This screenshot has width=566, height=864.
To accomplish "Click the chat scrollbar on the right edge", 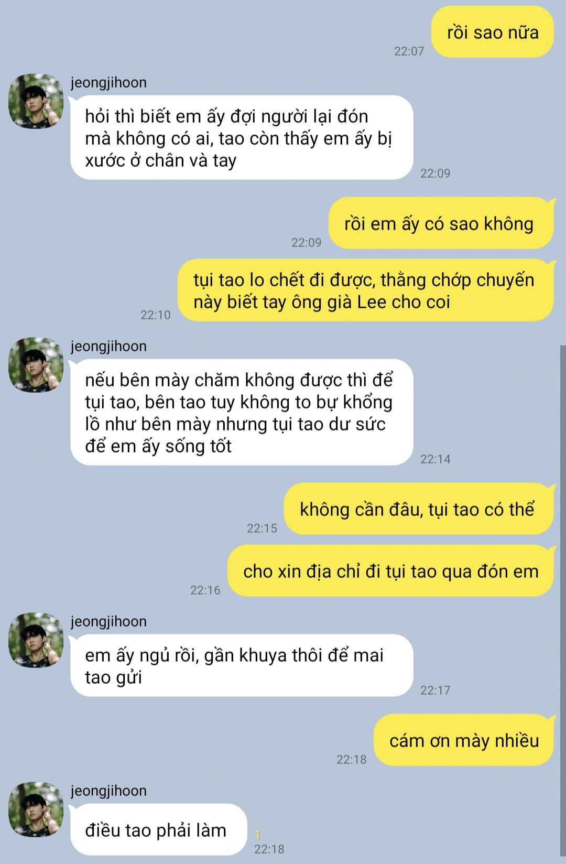I will point(563,603).
